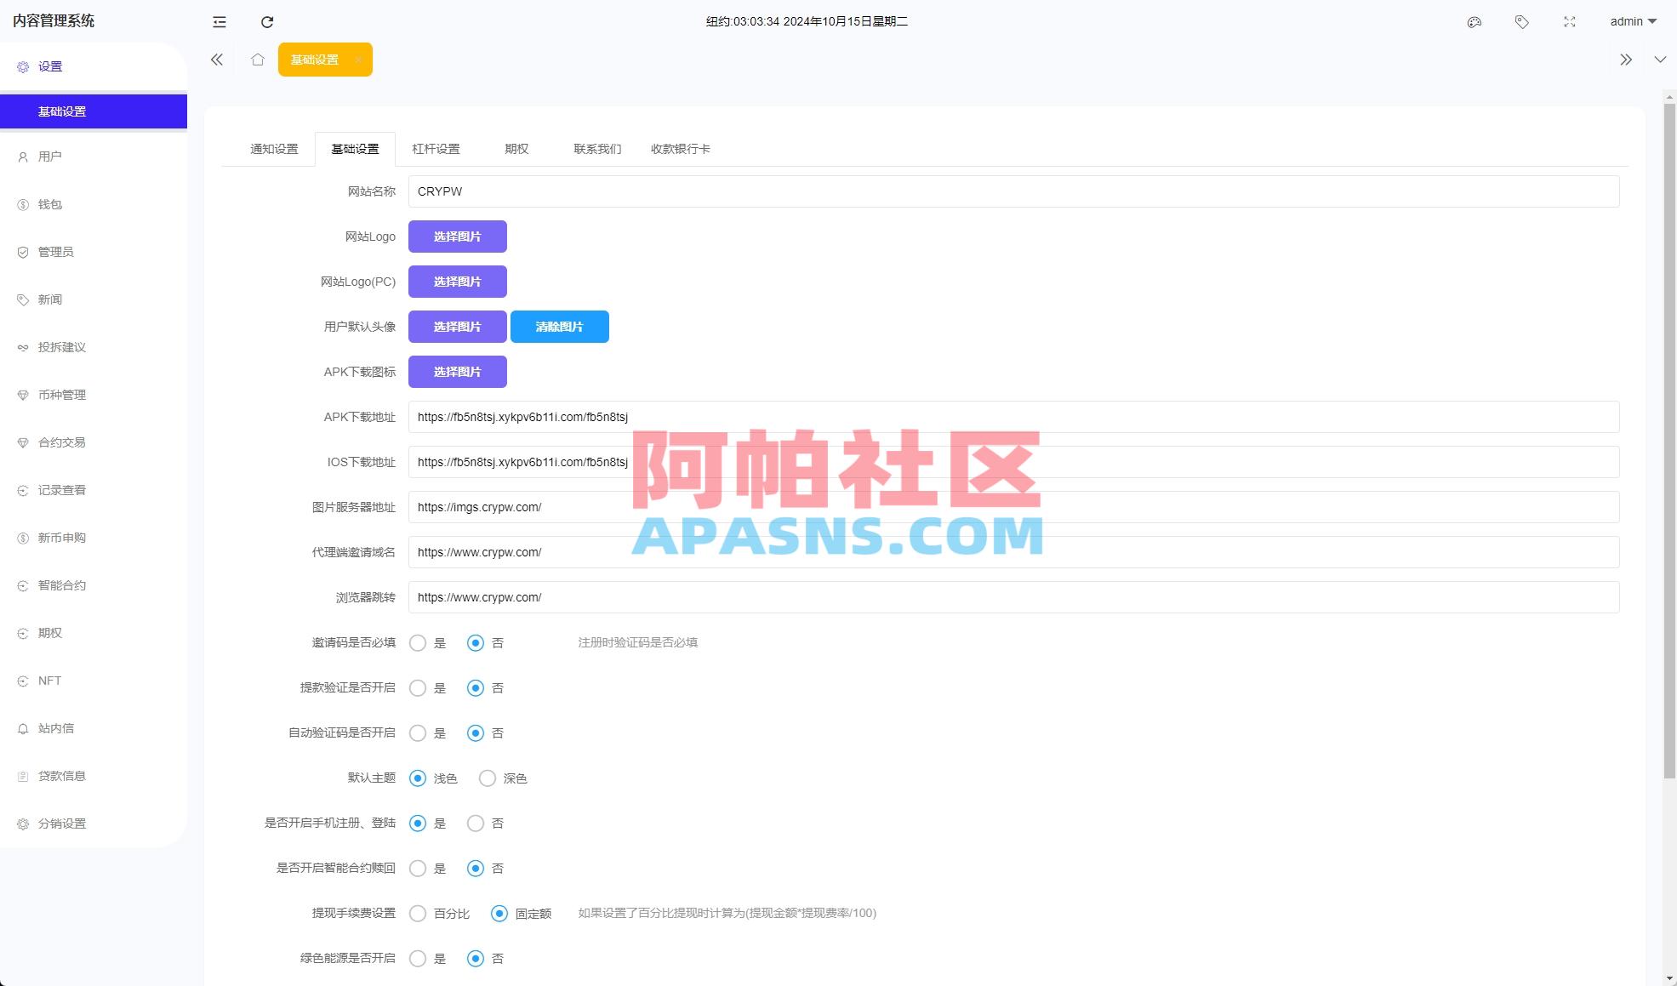The width and height of the screenshot is (1677, 986).
Task: Click double-arrow expander near top right
Action: tap(1625, 60)
